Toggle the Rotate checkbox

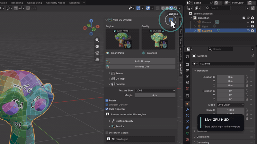click(x=107, y=100)
